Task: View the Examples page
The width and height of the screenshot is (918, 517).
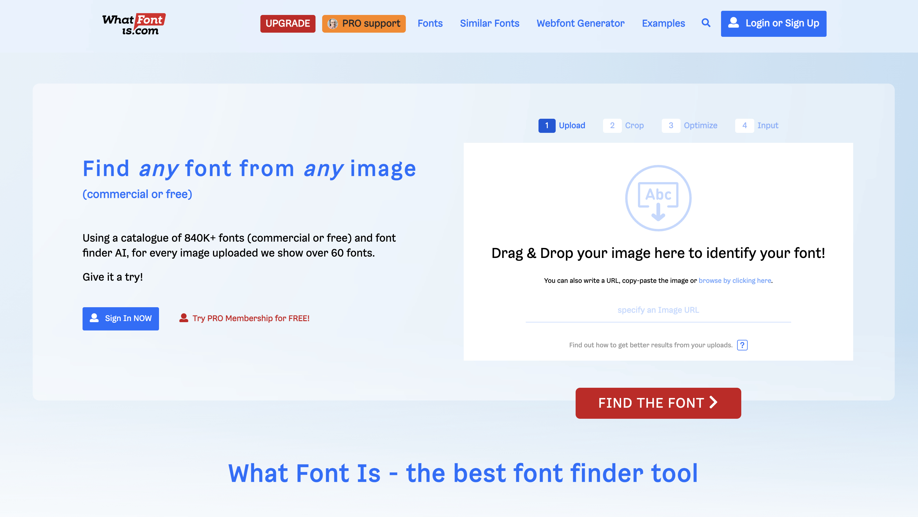Action: (x=663, y=24)
